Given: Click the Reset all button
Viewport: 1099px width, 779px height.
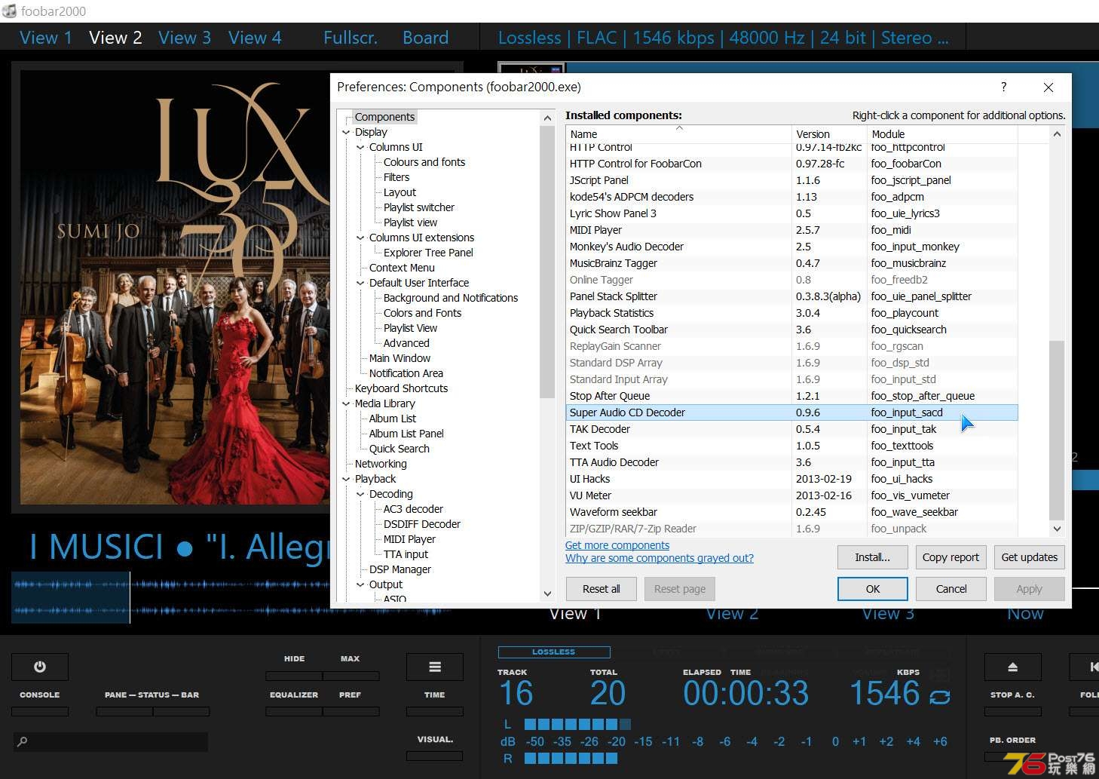Looking at the screenshot, I should (601, 589).
